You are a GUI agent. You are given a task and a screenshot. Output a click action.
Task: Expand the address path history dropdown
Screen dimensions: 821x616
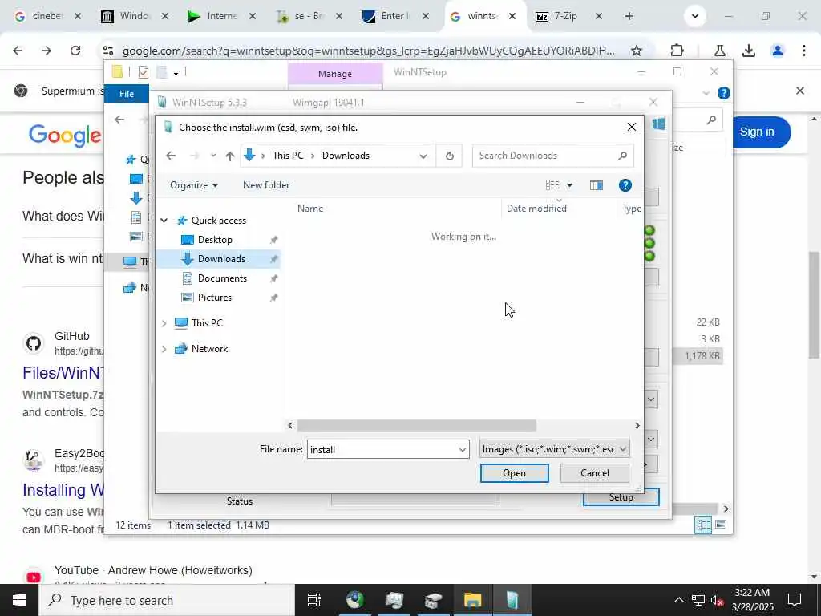point(423,156)
